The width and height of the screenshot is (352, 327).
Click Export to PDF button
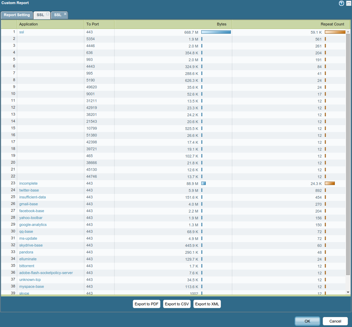coord(147,304)
